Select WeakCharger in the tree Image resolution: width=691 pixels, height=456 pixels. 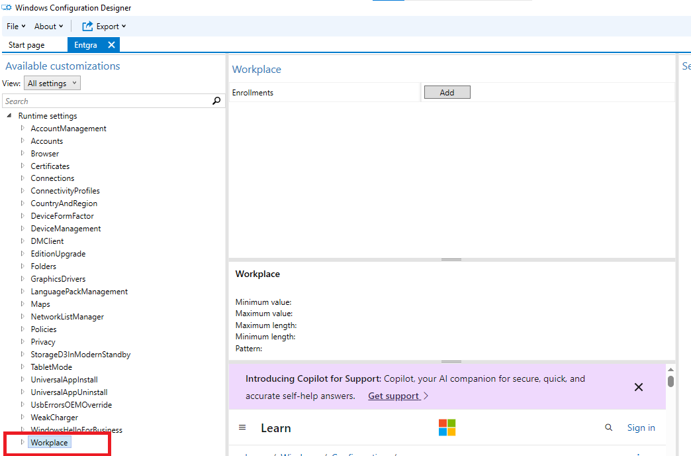pos(55,417)
